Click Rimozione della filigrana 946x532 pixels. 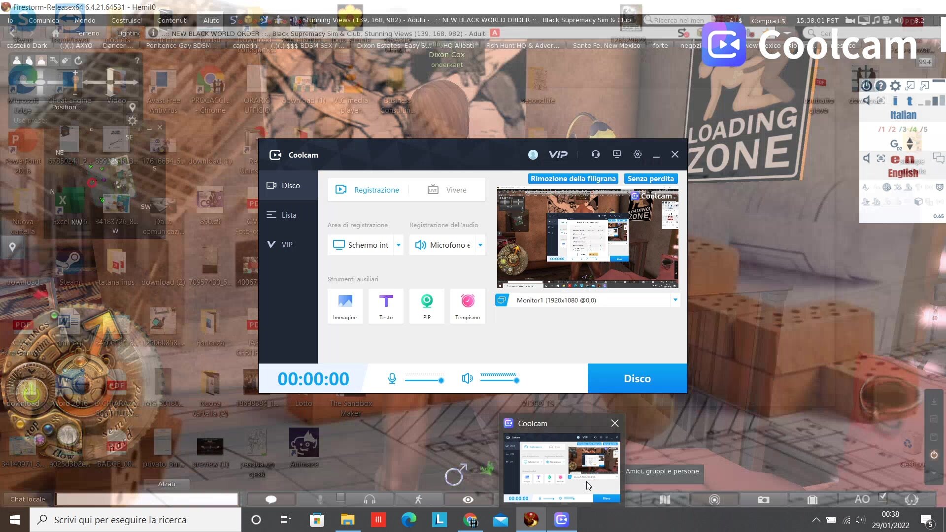pos(573,179)
